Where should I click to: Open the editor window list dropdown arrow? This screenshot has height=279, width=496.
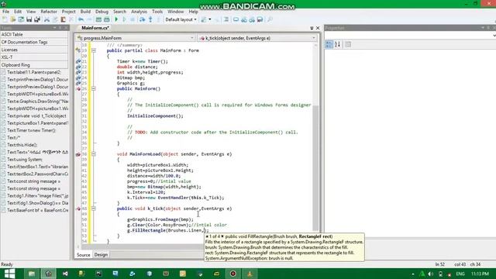pos(312,28)
